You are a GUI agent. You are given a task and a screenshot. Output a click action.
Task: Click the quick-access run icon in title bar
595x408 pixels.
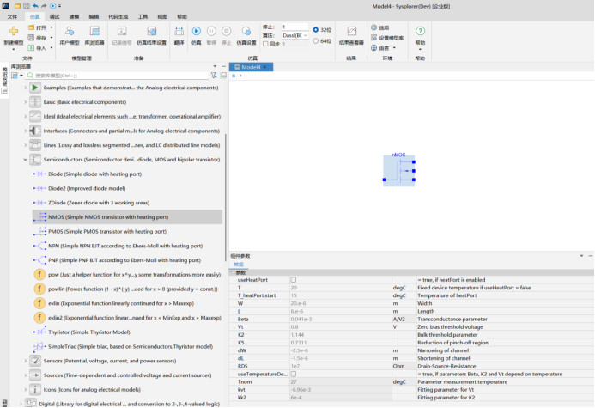[52, 6]
